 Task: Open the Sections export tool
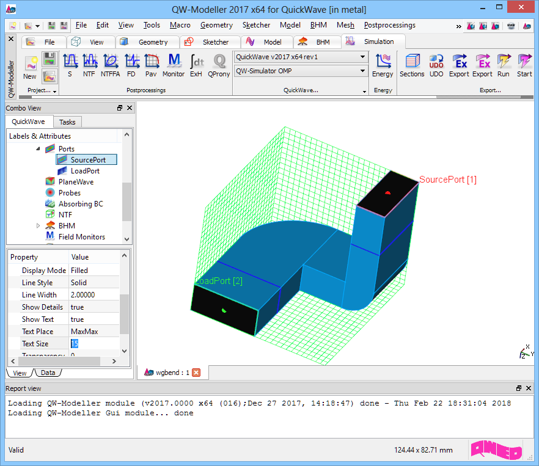pyautogui.click(x=412, y=65)
